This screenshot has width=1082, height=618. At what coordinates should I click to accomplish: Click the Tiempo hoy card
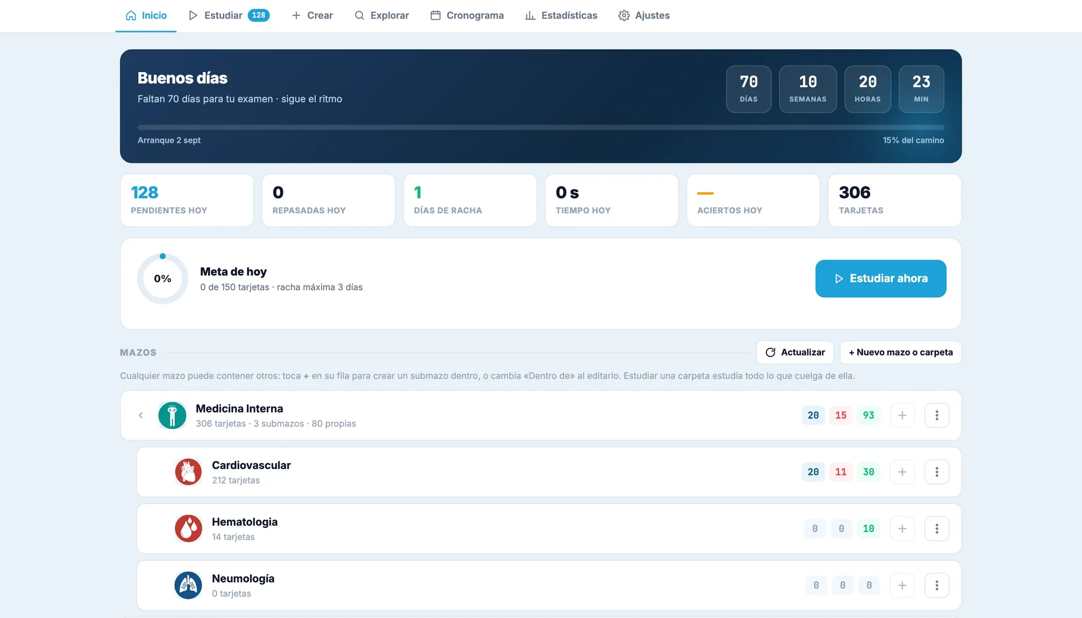pyautogui.click(x=612, y=201)
